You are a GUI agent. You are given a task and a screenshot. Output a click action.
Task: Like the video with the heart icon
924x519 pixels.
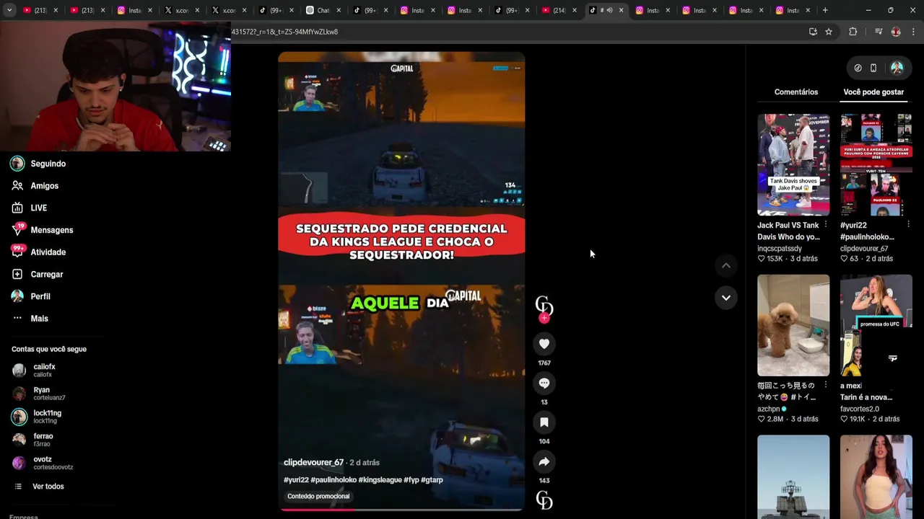click(x=544, y=344)
